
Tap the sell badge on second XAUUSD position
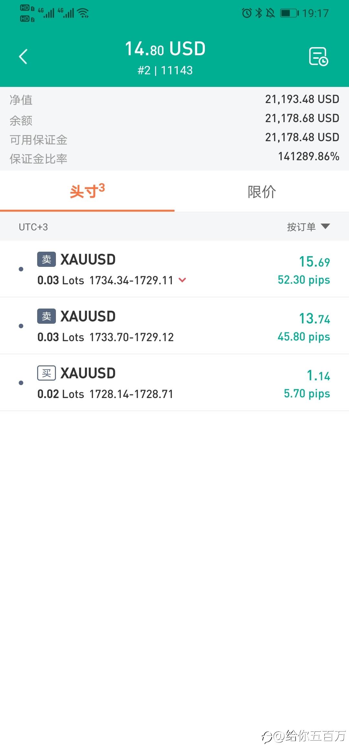click(x=47, y=316)
